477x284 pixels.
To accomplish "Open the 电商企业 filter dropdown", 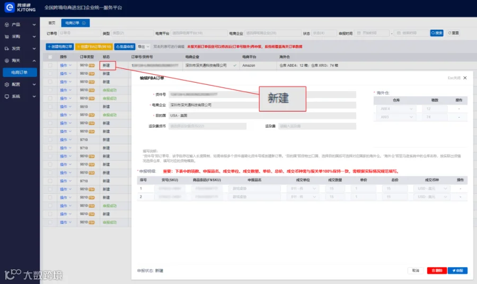I will pos(273,33).
